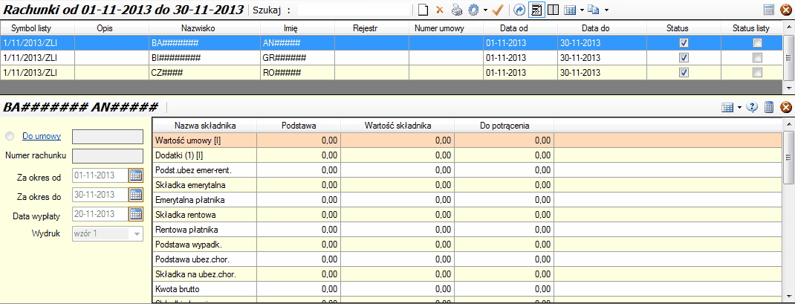This screenshot has width=795, height=304.
Task: Open calendar picker for Data wypłaty
Action: [135, 214]
